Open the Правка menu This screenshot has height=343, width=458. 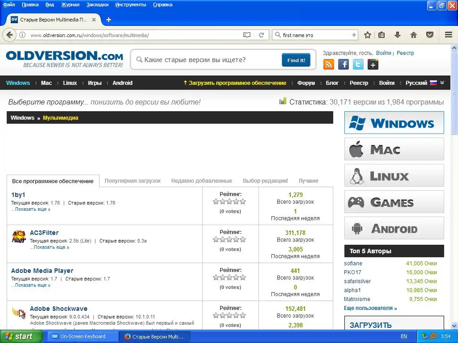(30, 4)
